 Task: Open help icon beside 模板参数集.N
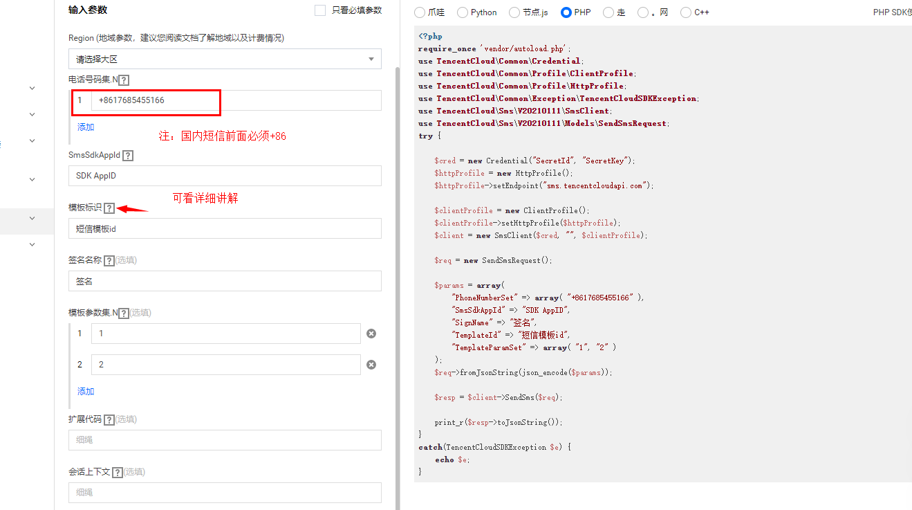[124, 313]
